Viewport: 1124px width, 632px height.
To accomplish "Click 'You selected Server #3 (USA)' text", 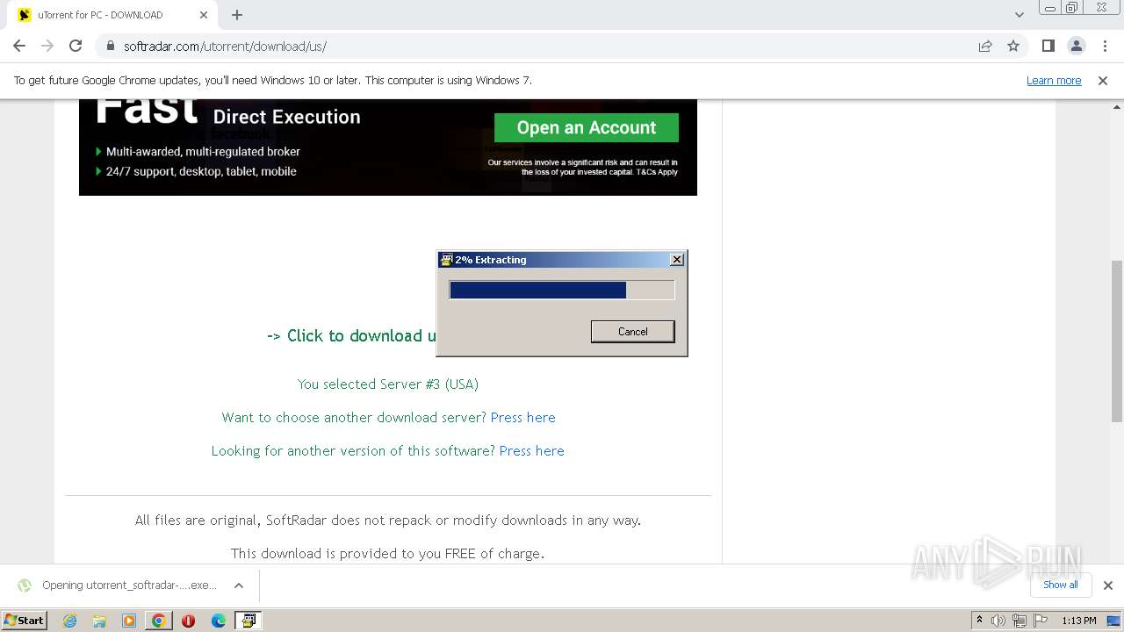I will [387, 384].
